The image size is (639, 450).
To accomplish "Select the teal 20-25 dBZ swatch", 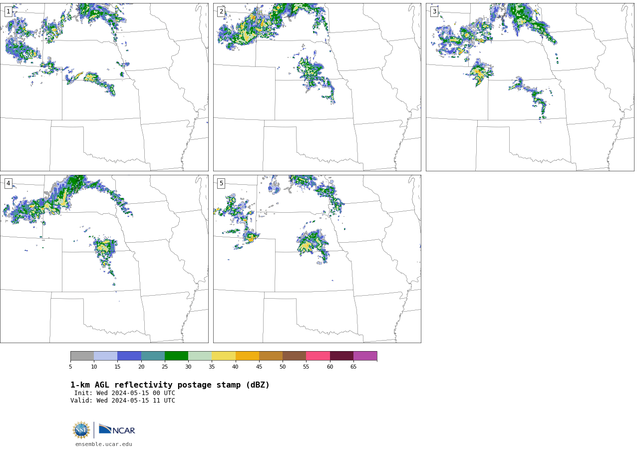I will (x=153, y=356).
